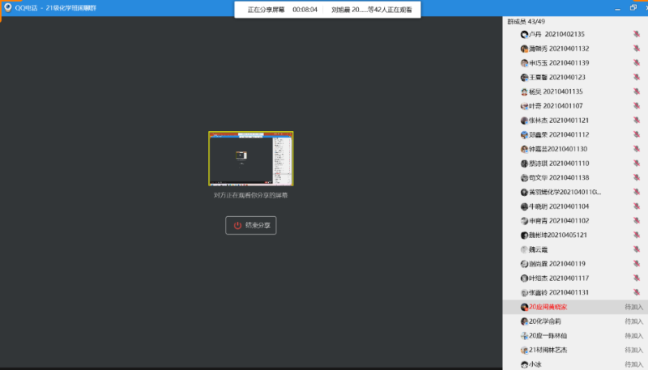Image resolution: width=648 pixels, height=370 pixels.
Task: Click muted mic icon for 叶绍杰 20210401117
Action: (x=637, y=278)
